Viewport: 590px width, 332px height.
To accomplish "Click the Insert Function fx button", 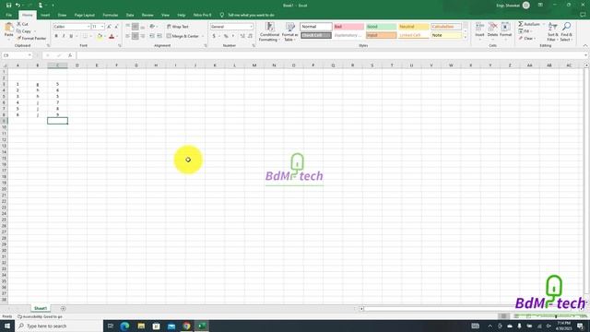I will pyautogui.click(x=70, y=55).
